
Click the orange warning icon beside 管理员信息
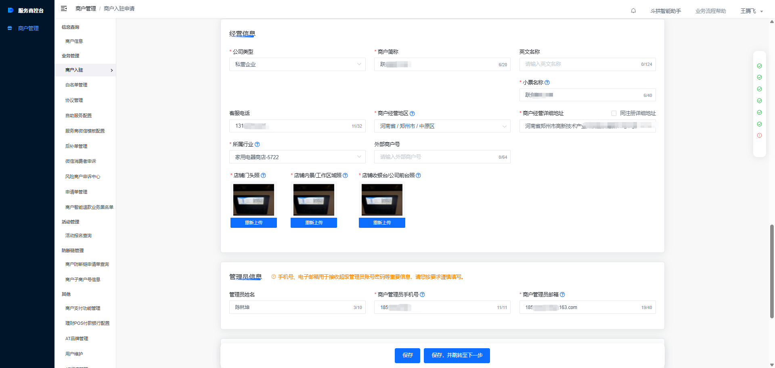point(274,277)
